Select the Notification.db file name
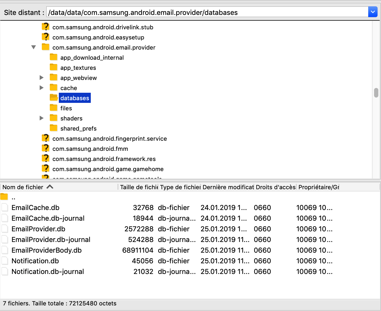Image resolution: width=381 pixels, height=311 pixels. point(35,261)
